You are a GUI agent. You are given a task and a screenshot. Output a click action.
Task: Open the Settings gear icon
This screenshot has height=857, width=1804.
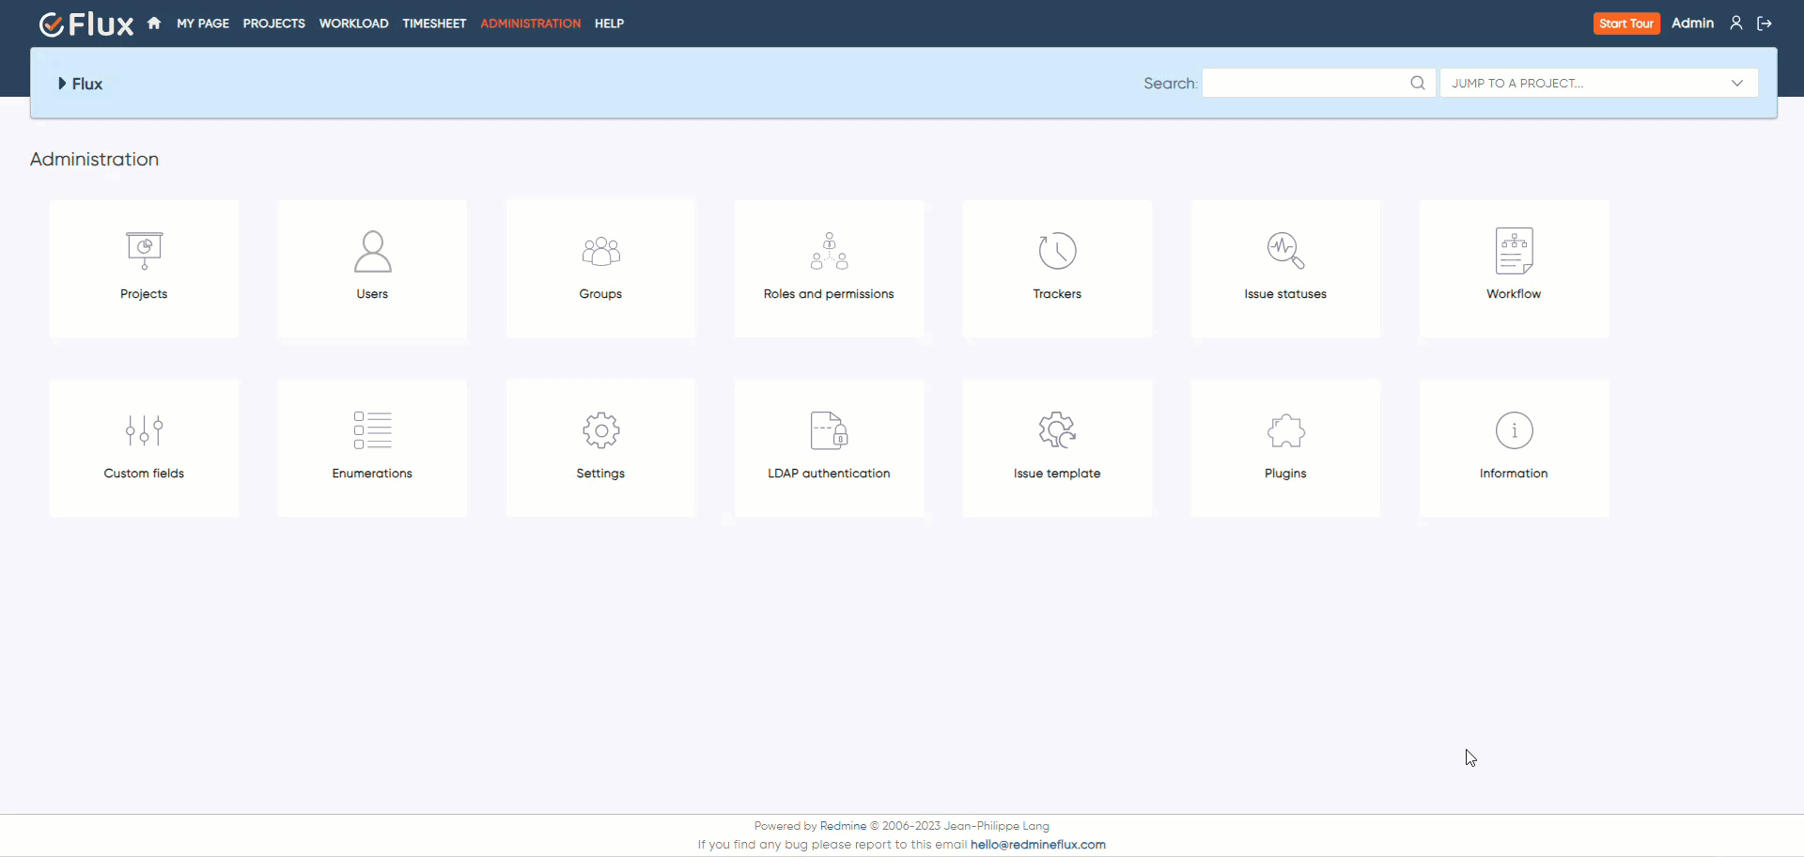pos(600,430)
